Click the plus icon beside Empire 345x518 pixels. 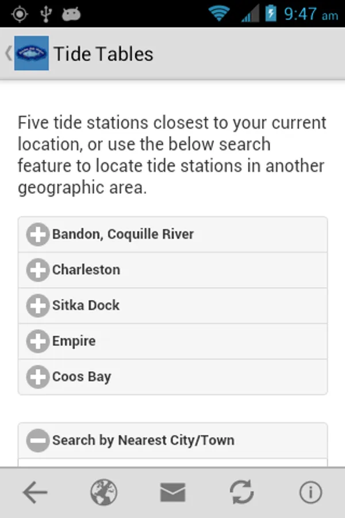pyautogui.click(x=38, y=341)
